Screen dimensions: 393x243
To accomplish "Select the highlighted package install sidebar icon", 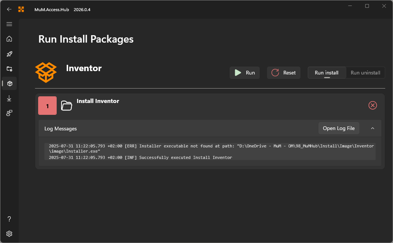I will (x=9, y=83).
